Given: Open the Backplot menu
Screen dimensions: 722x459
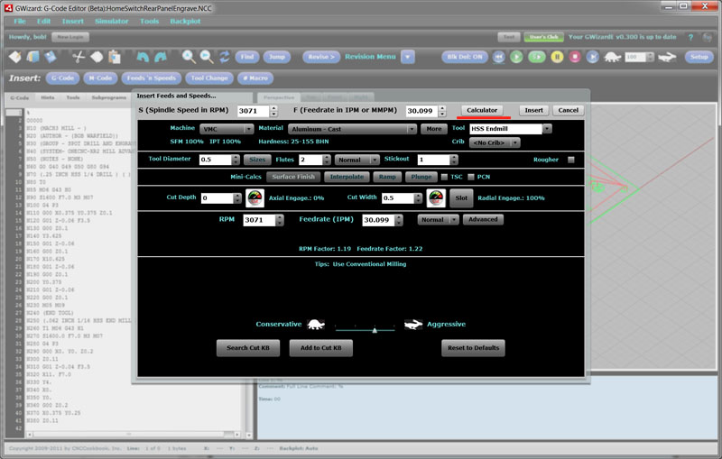Looking at the screenshot, I should pyautogui.click(x=185, y=21).
